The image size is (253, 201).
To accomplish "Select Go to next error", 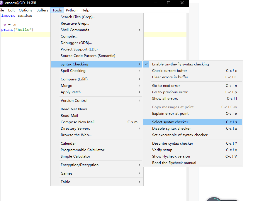I will pyautogui.click(x=166, y=86).
